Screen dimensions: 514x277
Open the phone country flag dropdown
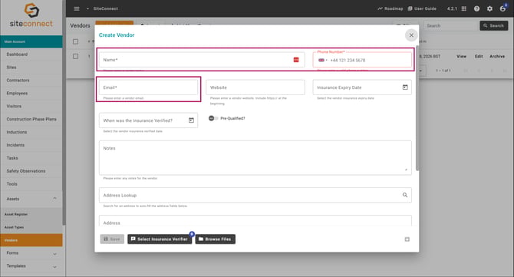click(x=322, y=60)
